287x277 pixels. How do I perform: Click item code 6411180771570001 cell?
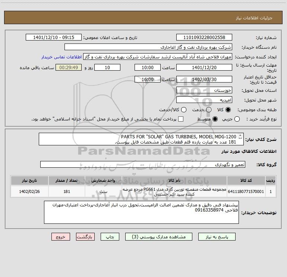(x=246, y=191)
